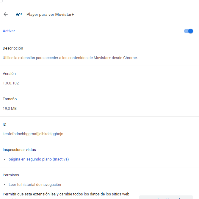Click the extension description text
This screenshot has width=199, height=199.
[70, 58]
